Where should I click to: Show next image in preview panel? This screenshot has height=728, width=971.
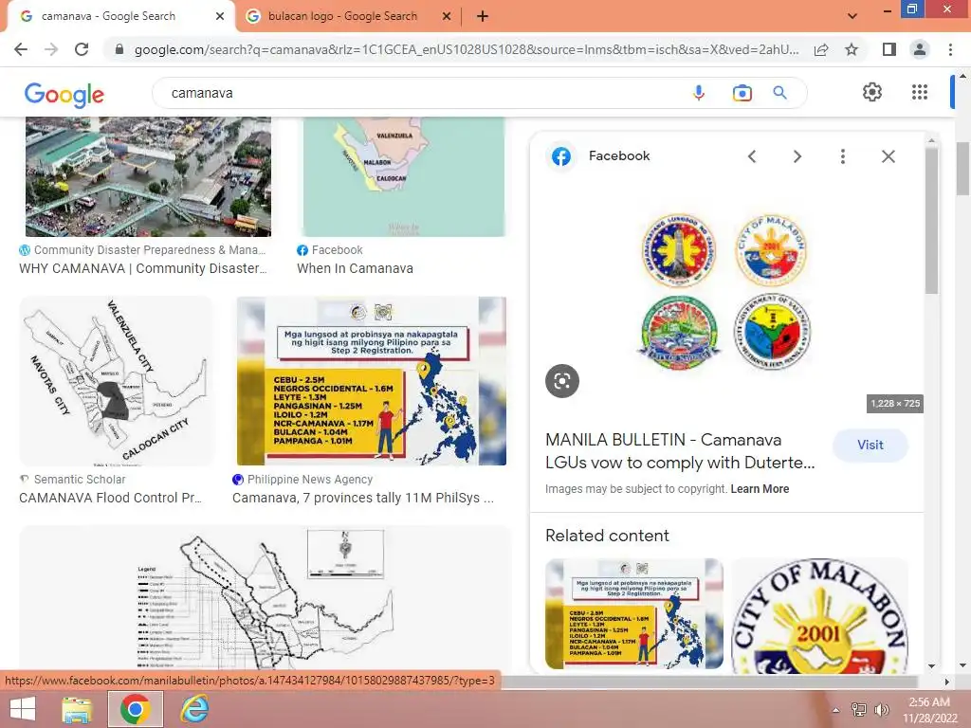pyautogui.click(x=797, y=156)
